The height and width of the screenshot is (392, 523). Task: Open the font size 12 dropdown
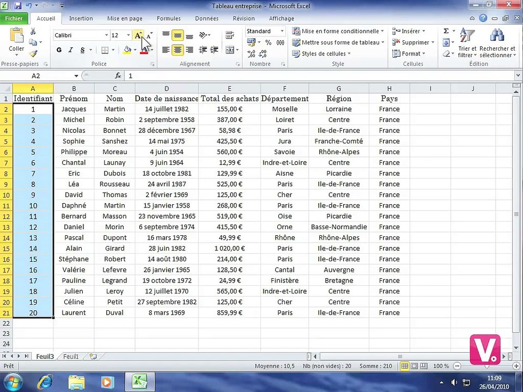click(x=129, y=35)
